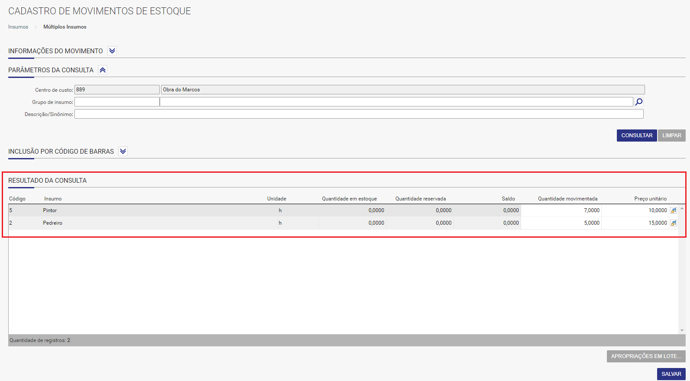The height and width of the screenshot is (381, 690).
Task: Edit Preço unitário 15,0000 for Pedreiro
Action: [x=635, y=223]
